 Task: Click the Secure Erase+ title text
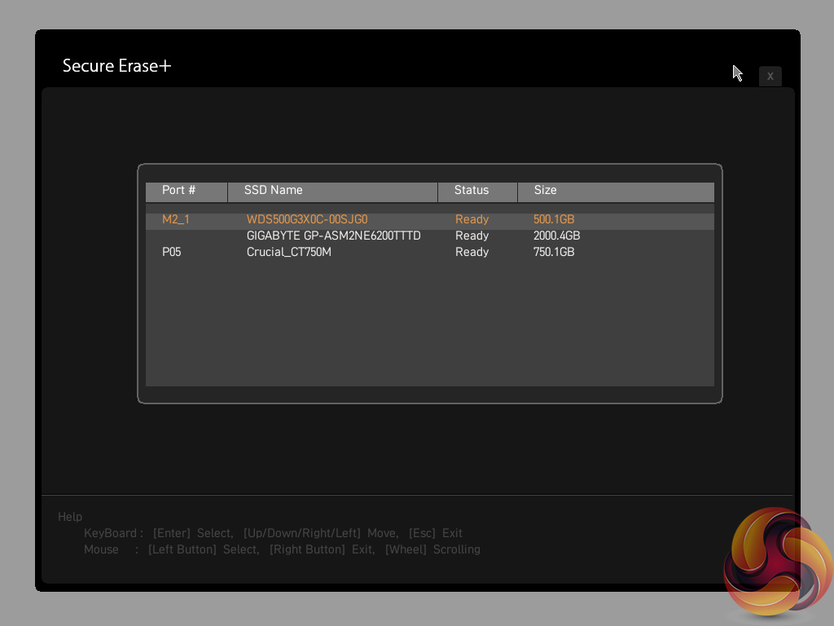coord(117,66)
